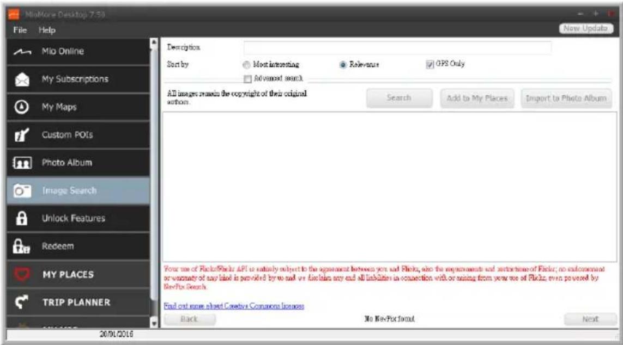Click the Mio Online sidebar icon
Viewport: 623px width, 345px height.
tap(22, 52)
